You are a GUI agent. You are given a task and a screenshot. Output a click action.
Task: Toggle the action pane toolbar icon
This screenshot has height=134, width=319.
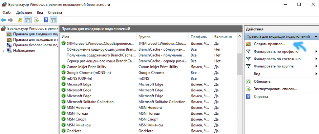(x=53, y=20)
